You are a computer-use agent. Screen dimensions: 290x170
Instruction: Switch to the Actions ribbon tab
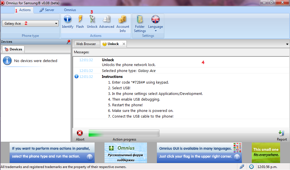click(25, 10)
